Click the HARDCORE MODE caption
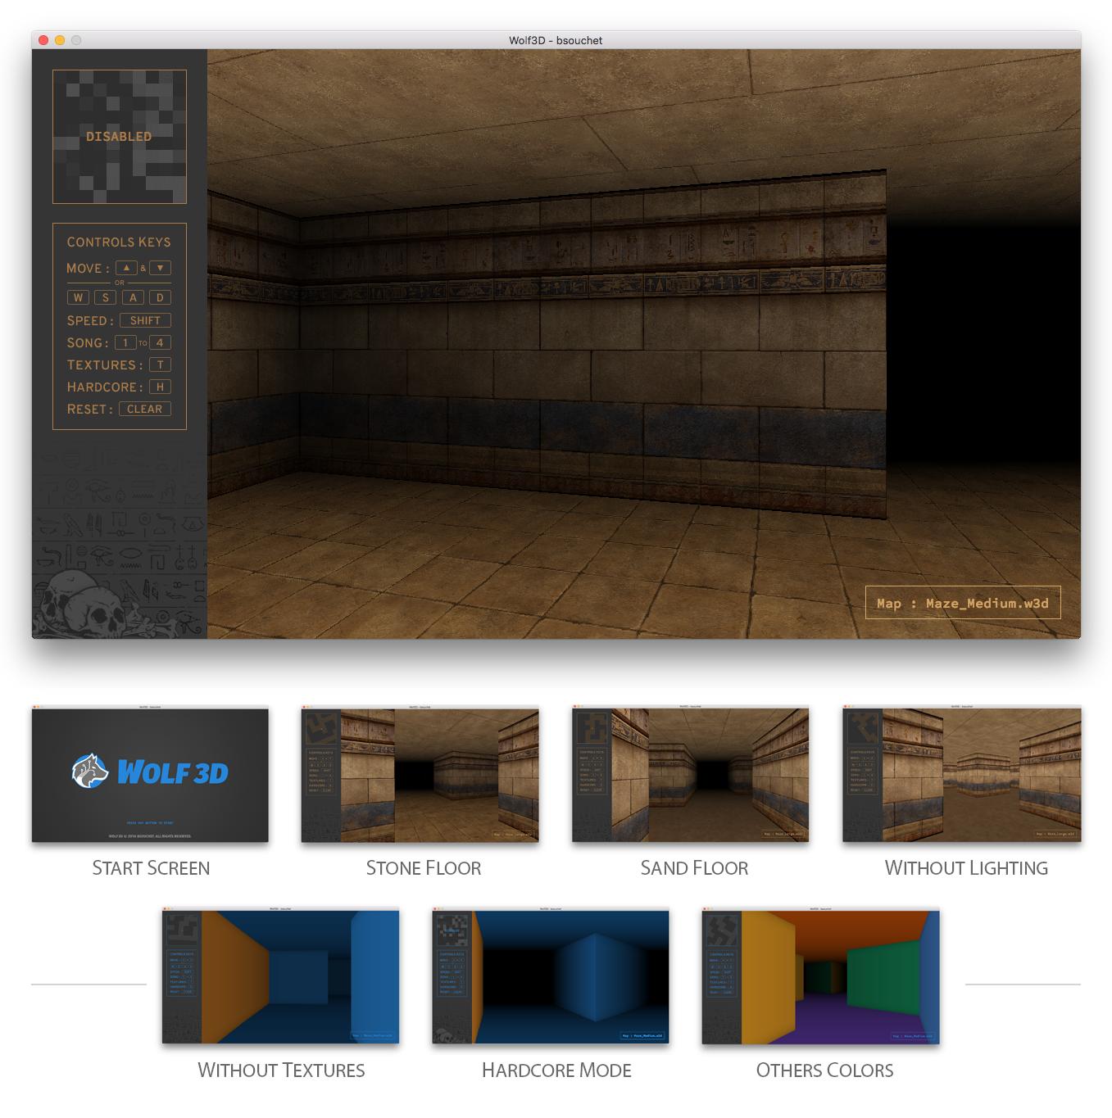 pos(556,1070)
